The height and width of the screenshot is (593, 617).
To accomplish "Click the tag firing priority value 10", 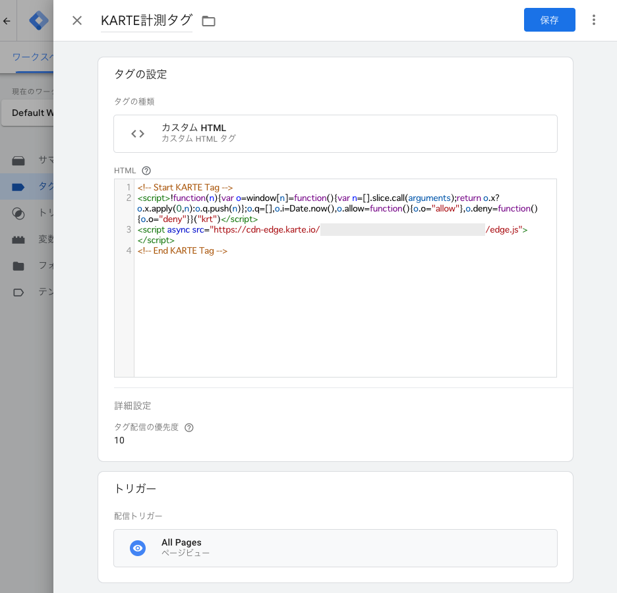I will [x=119, y=440].
